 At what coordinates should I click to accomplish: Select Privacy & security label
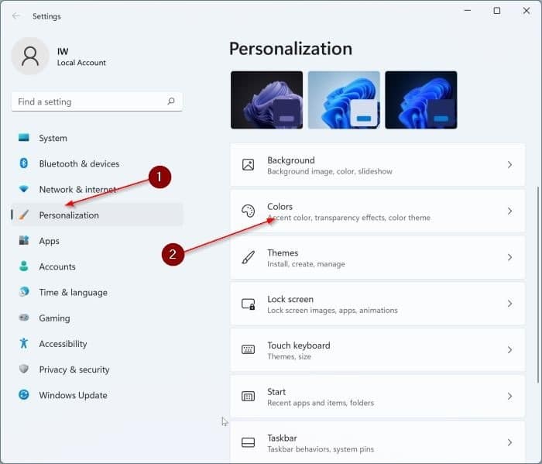(74, 369)
